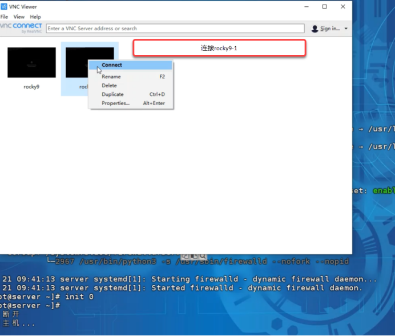Click the VNC Connect logo
395x336 pixels.
coord(22,27)
